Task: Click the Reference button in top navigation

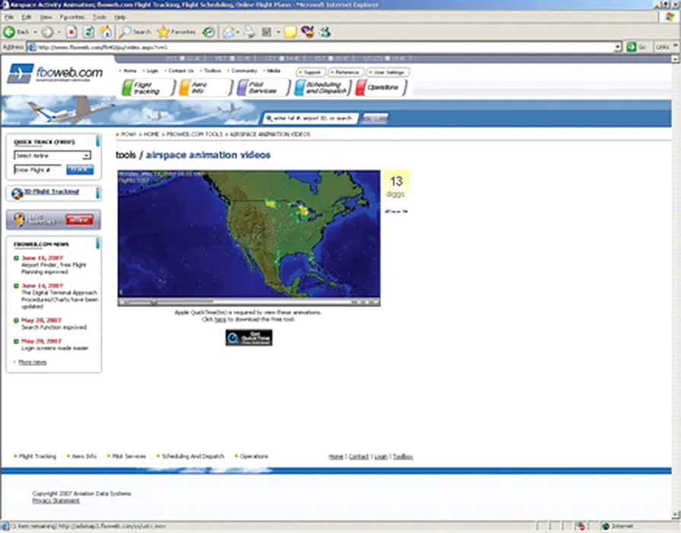Action: 345,72
